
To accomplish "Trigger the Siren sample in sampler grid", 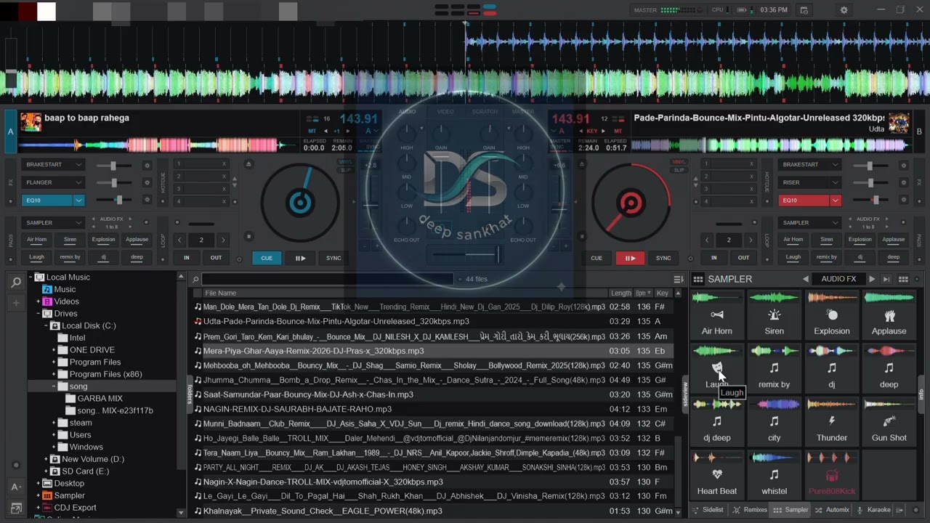I will pos(775,315).
